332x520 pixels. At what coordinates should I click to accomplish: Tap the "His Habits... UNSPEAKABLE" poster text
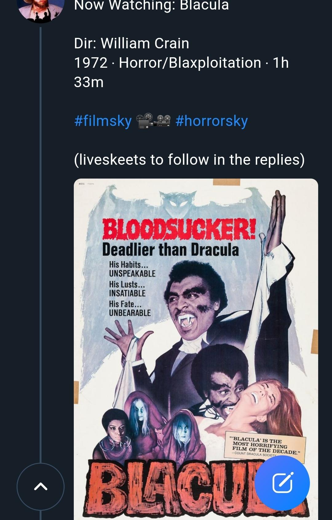(132, 269)
